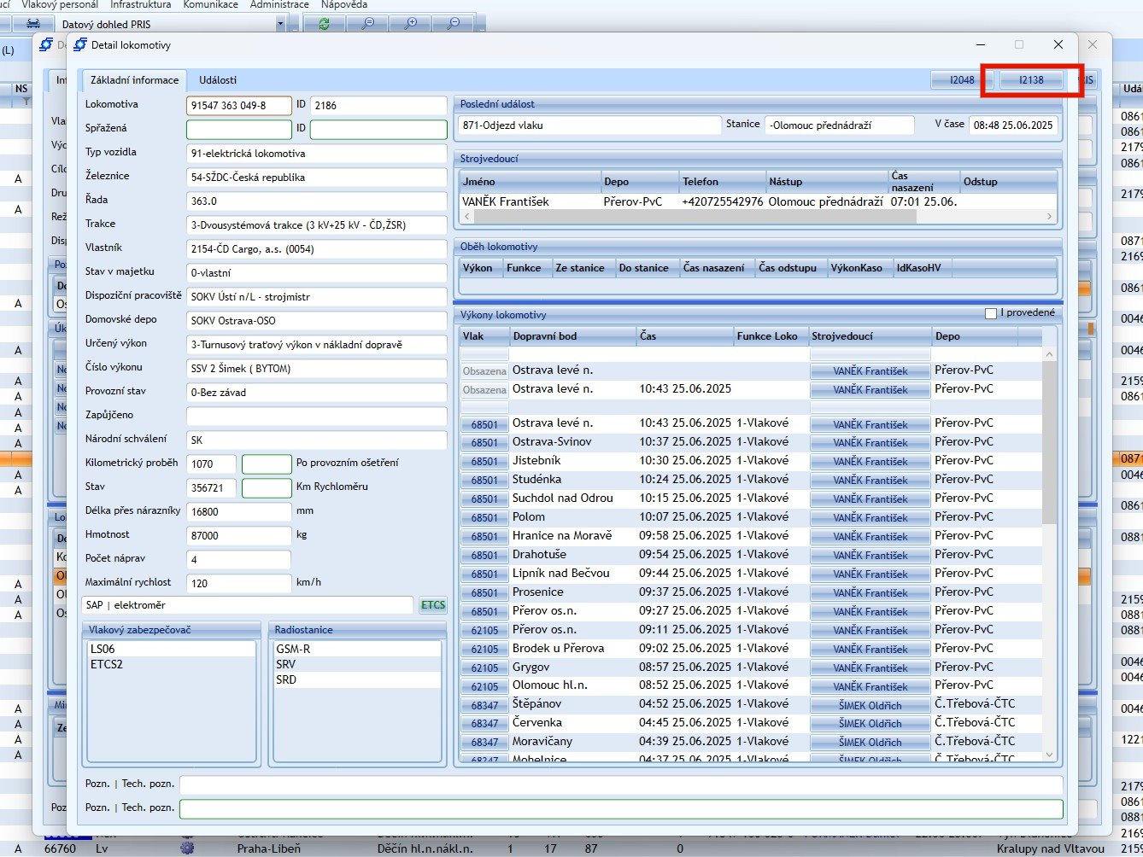Click the green ETCS badge

click(433, 605)
